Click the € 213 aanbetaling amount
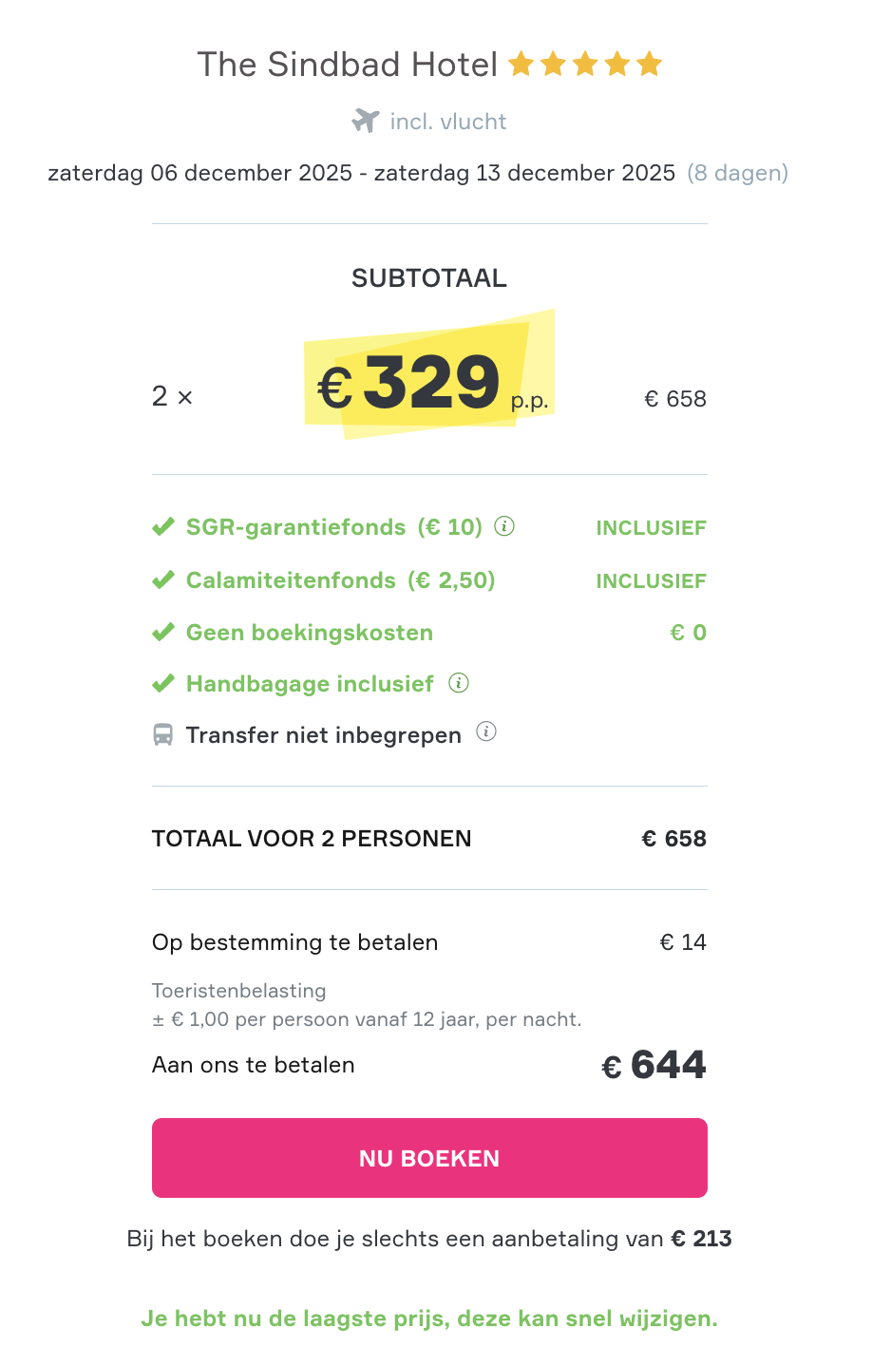 click(x=702, y=1239)
